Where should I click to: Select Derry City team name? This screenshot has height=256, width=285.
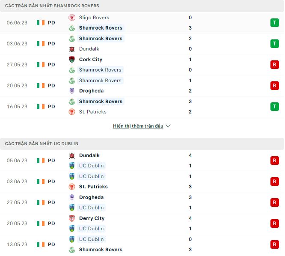pos(92,218)
